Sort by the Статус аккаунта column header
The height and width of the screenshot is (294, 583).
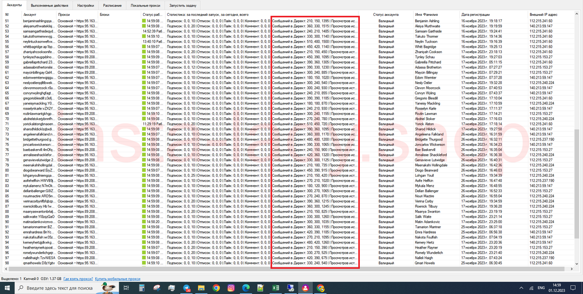386,15
